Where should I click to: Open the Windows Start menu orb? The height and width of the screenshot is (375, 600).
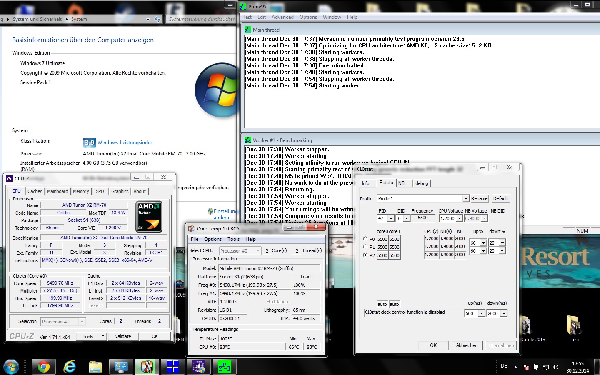[11, 367]
